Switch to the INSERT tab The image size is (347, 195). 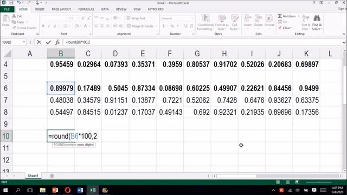point(40,9)
